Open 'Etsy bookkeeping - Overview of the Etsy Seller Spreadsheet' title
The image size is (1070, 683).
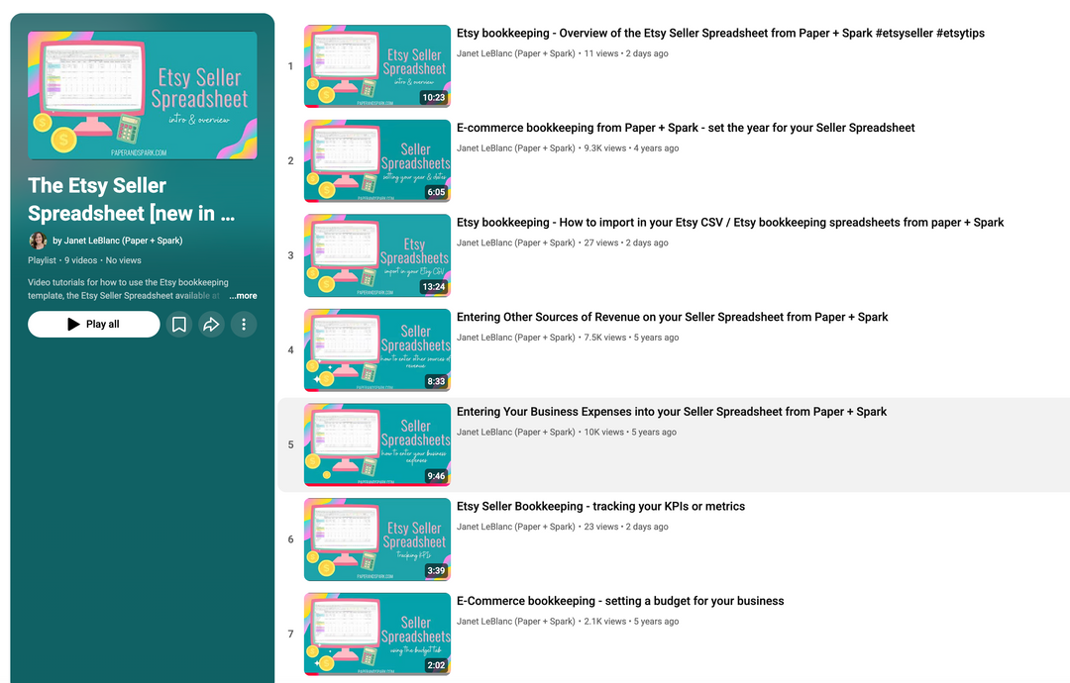[720, 34]
